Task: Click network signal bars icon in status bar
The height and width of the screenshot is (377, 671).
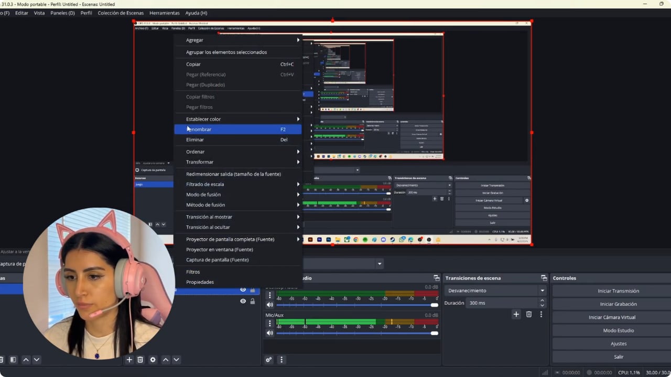Action: [545, 373]
